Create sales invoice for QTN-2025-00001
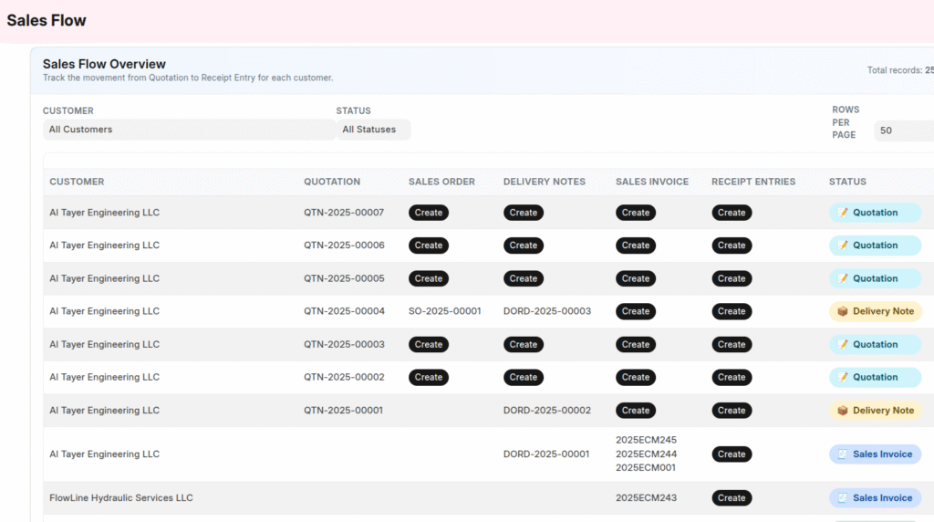The width and height of the screenshot is (934, 522). 635,411
